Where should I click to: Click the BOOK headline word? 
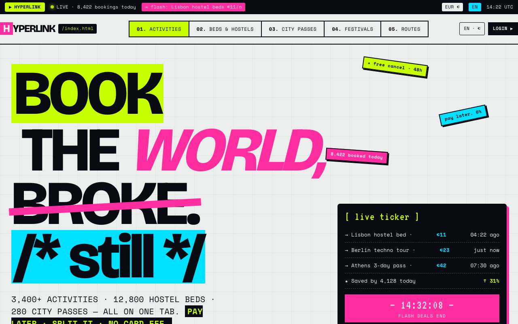coord(87,94)
